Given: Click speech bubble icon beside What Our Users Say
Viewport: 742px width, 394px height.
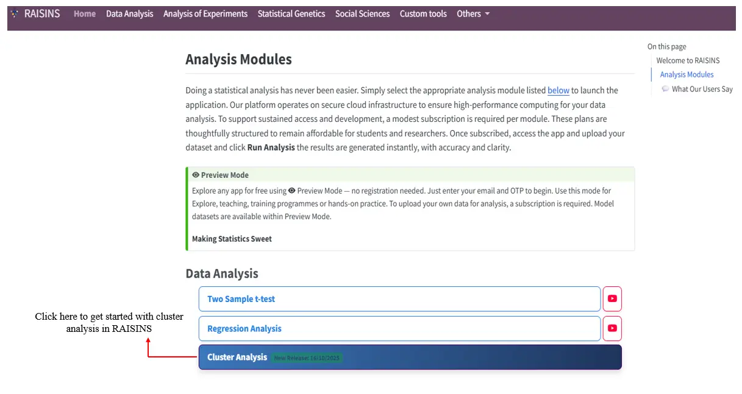Looking at the screenshot, I should click(665, 89).
